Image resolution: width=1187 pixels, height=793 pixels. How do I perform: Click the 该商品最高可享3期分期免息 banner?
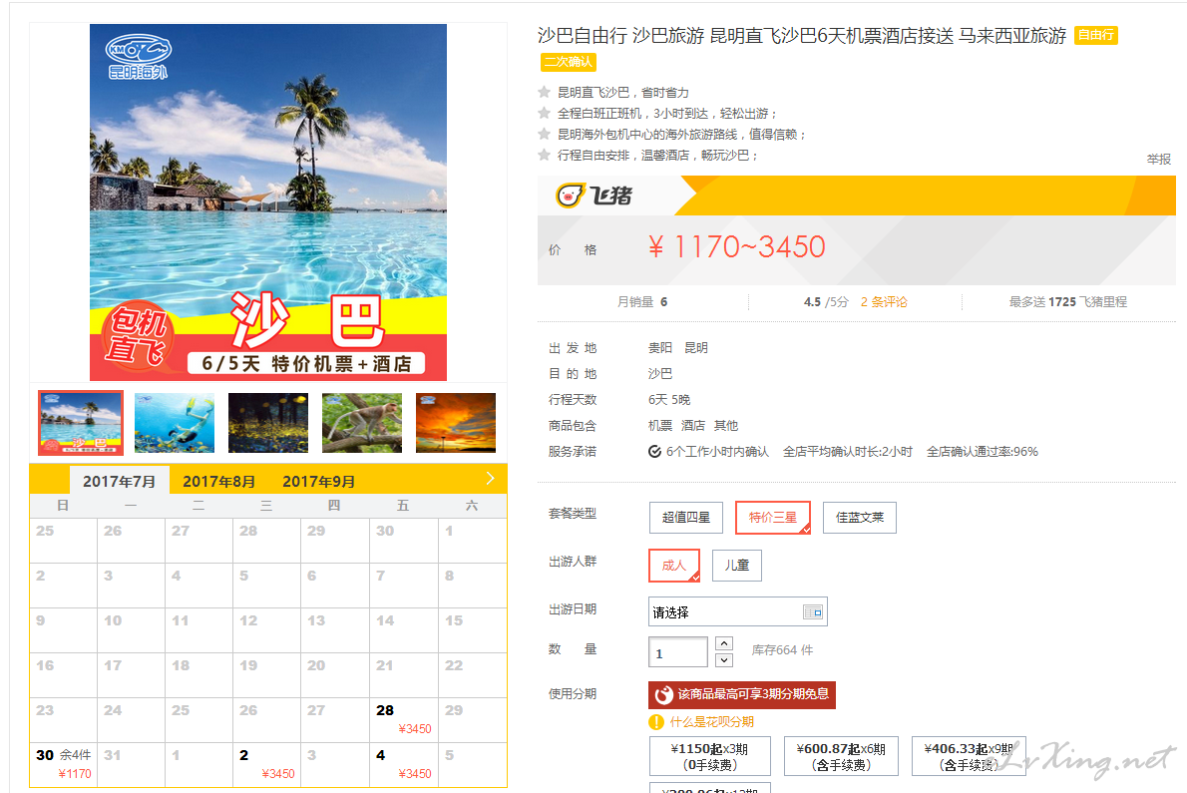click(x=742, y=694)
